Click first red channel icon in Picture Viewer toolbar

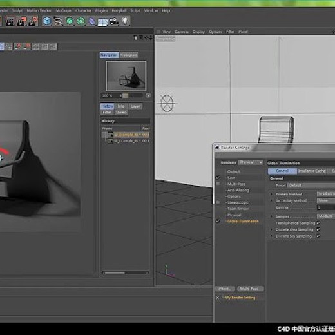tap(18, 46)
